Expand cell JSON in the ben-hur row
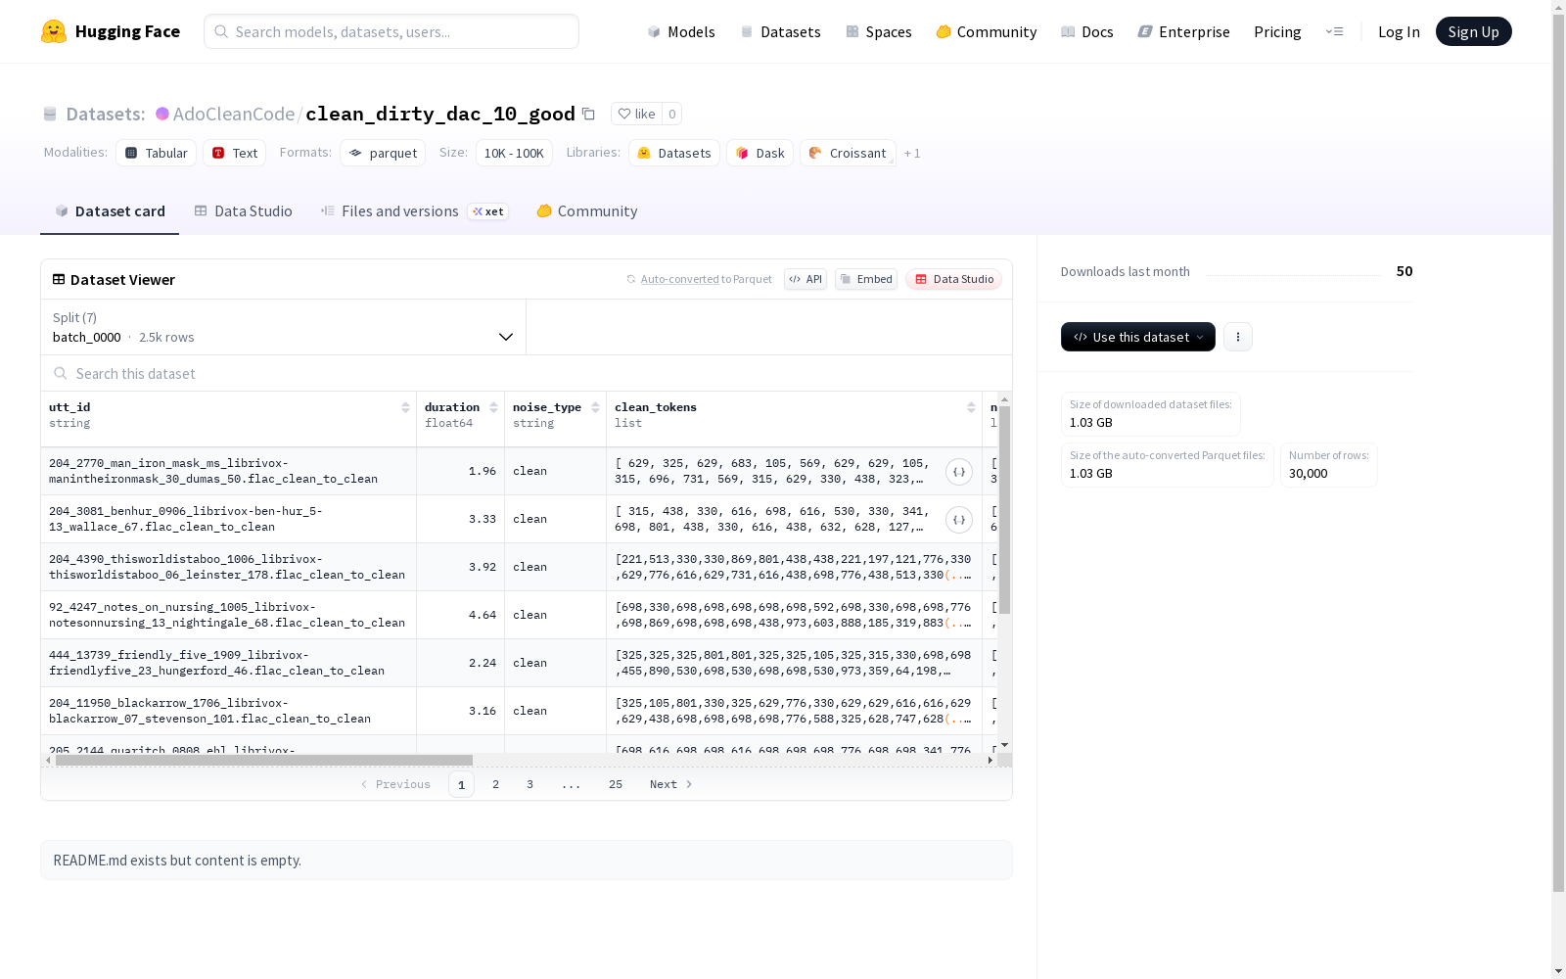The height and width of the screenshot is (979, 1566). (x=959, y=520)
